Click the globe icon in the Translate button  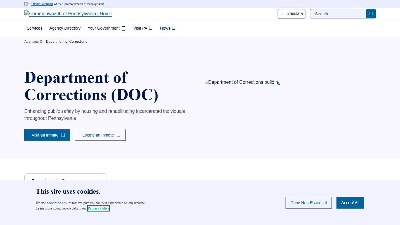(282, 13)
